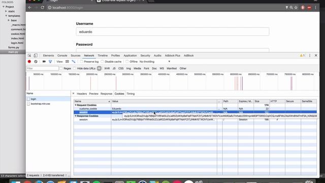Filter requests by Doc type

(x=154, y=68)
